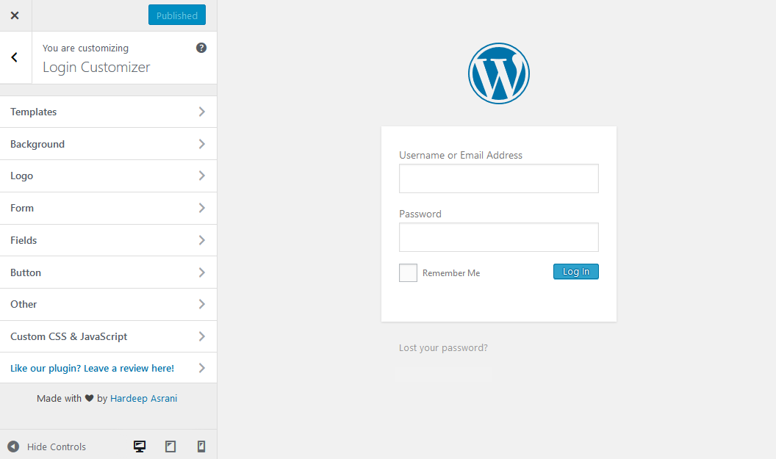Open the Form settings panel
Image resolution: width=776 pixels, height=459 pixels.
pyautogui.click(x=109, y=208)
